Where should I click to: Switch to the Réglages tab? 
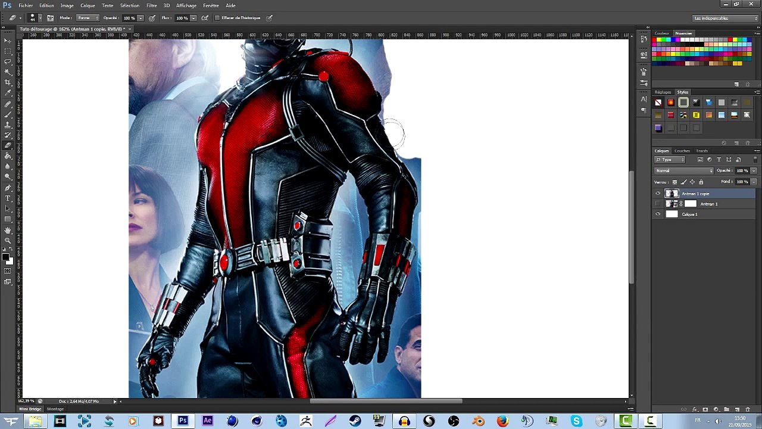(663, 92)
